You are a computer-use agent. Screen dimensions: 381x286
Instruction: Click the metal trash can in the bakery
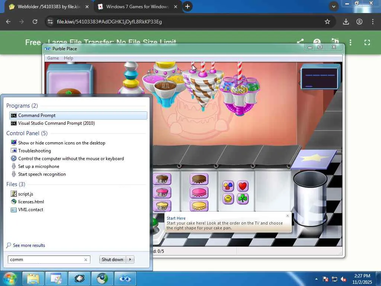[310, 198]
